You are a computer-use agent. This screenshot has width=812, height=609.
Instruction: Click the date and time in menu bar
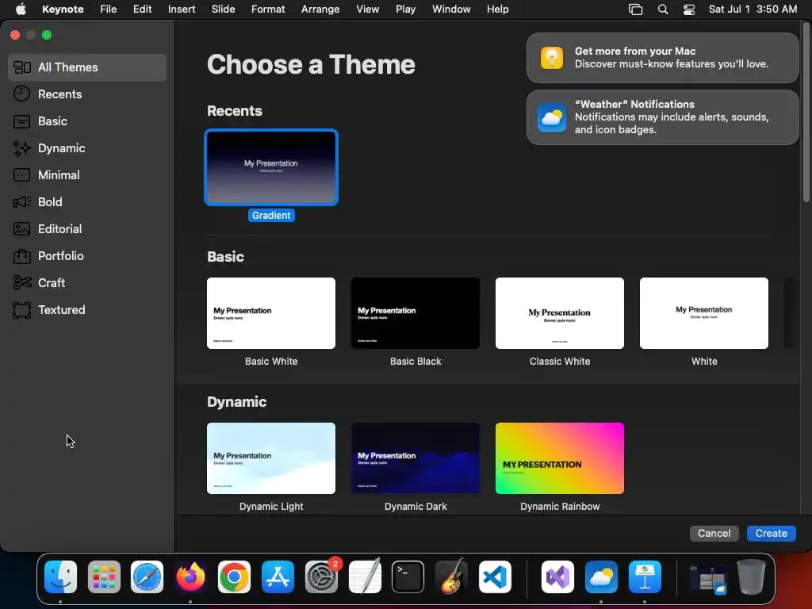point(753,9)
